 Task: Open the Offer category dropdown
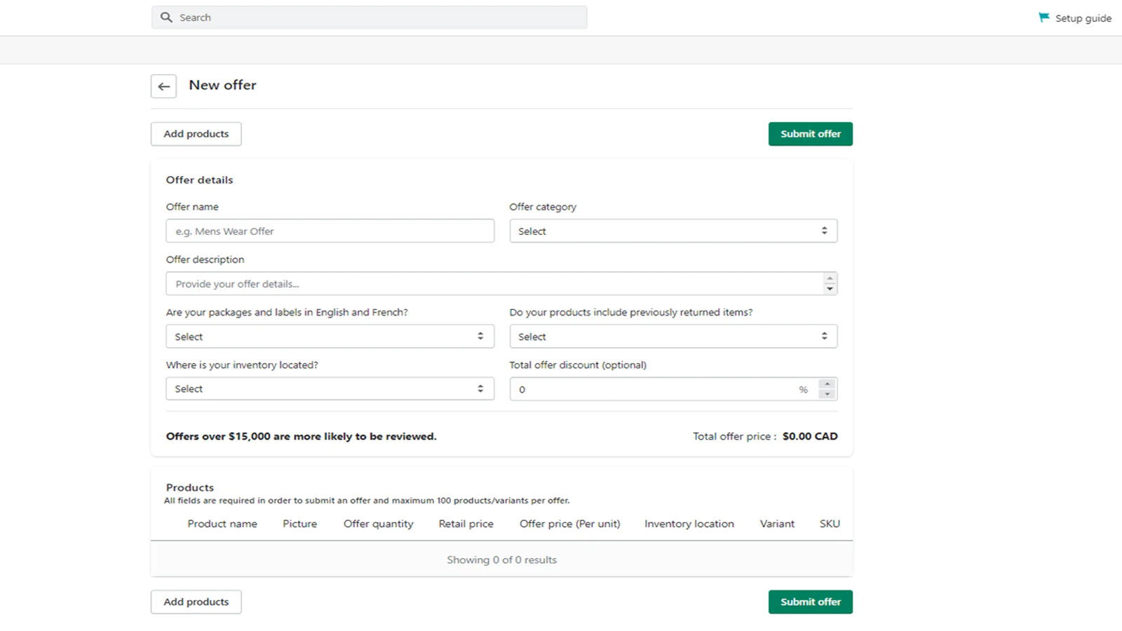point(672,231)
